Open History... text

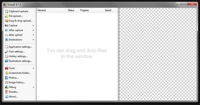[14, 78]
